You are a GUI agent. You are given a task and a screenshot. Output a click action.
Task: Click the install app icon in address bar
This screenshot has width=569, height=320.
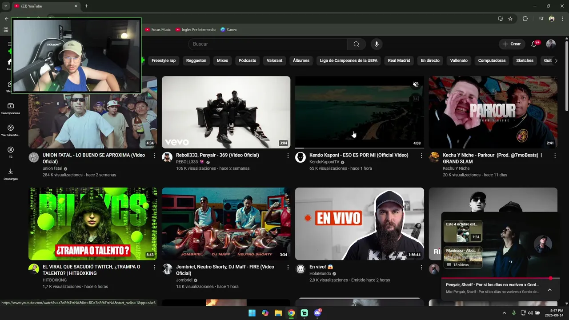click(501, 19)
